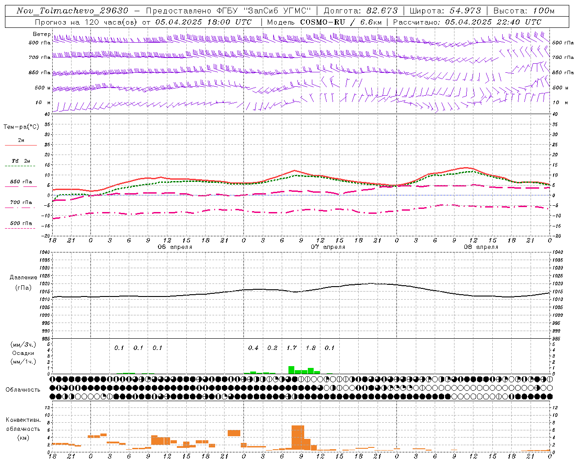The width and height of the screenshot is (576, 460).
Task: Click the "Давление" pressure axis label
Action: [x=23, y=278]
